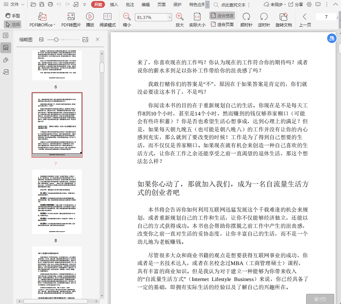Viewport: 341px width, 304px height.
Task: Open the signature panel sidebar icon
Action: [x=6, y=72]
